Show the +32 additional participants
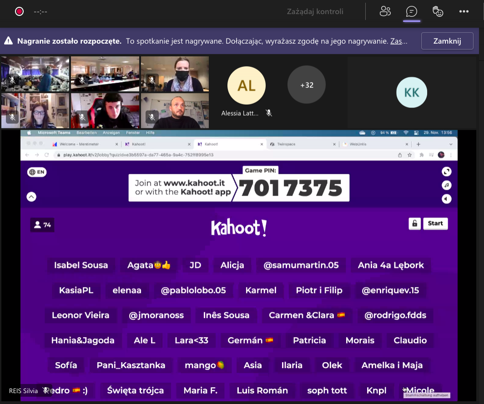 [x=306, y=85]
